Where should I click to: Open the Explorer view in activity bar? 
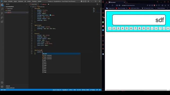pyautogui.click(x=2, y=5)
